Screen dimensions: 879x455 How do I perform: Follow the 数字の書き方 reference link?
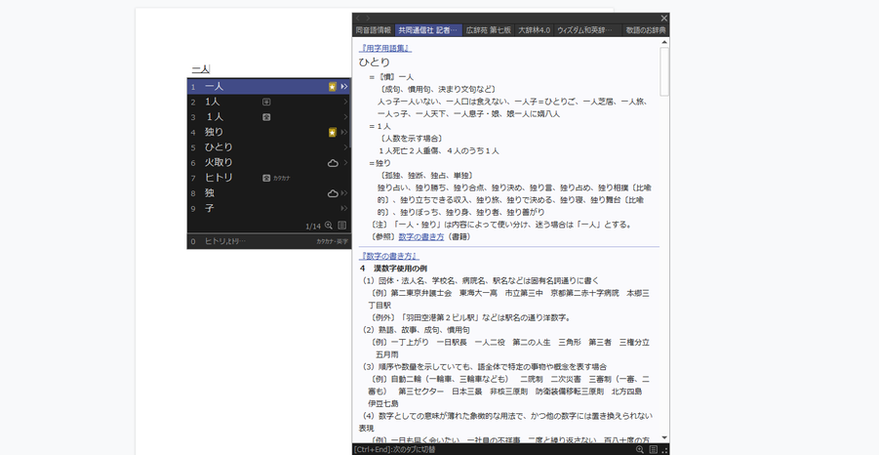pos(420,236)
